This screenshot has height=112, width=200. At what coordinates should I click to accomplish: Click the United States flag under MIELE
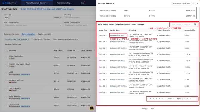click(10, 74)
